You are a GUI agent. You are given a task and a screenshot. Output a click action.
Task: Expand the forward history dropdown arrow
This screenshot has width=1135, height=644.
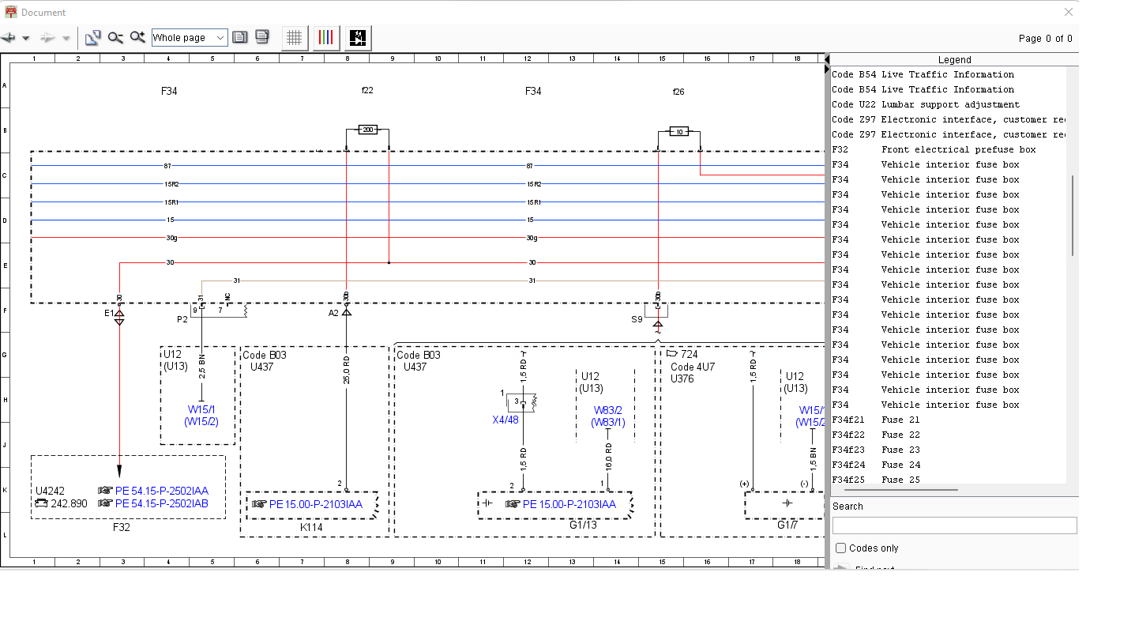66,38
